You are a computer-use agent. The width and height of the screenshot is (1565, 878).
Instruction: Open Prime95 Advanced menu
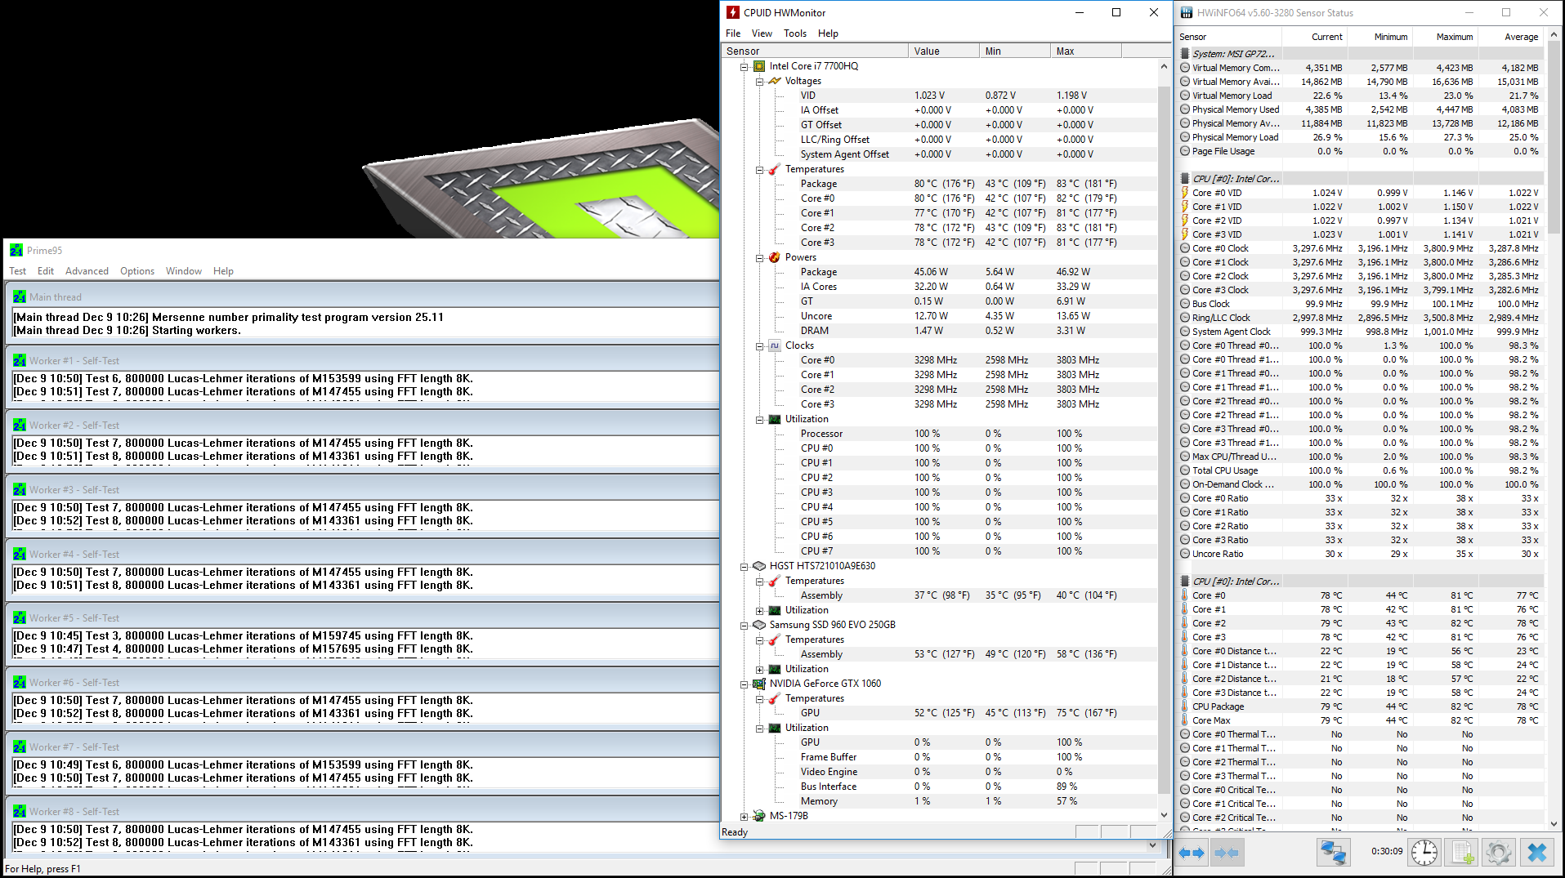click(87, 271)
